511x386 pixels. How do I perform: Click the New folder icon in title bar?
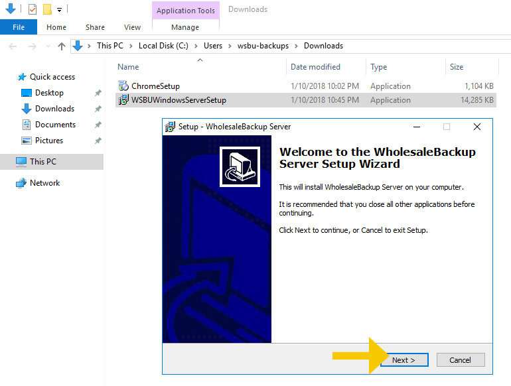[47, 9]
